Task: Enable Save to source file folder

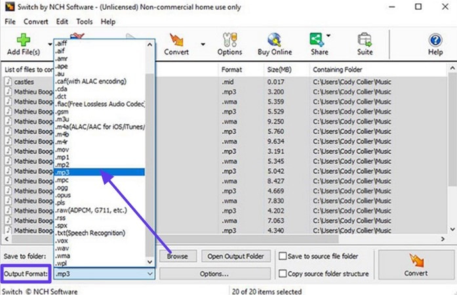Action: tap(283, 256)
